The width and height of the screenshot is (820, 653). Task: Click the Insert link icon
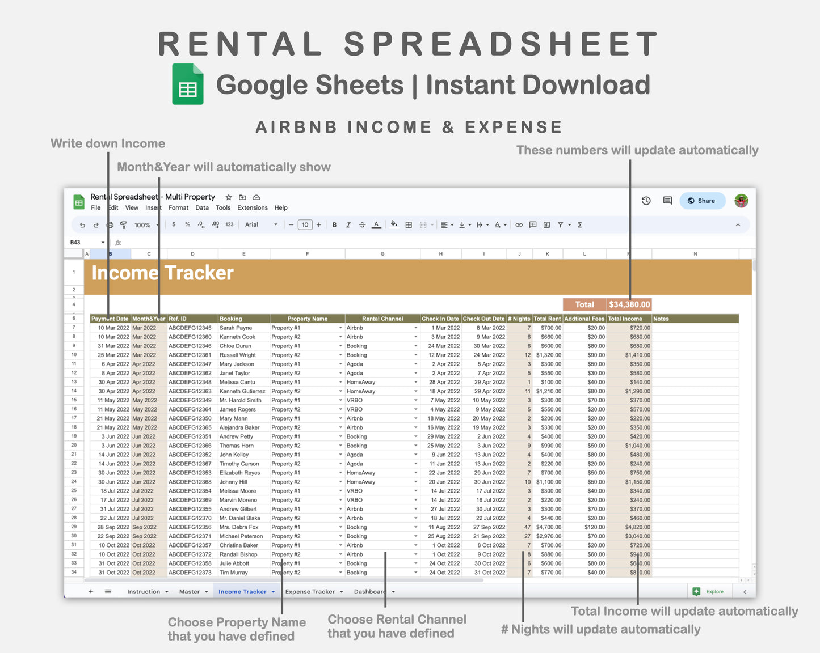[518, 224]
